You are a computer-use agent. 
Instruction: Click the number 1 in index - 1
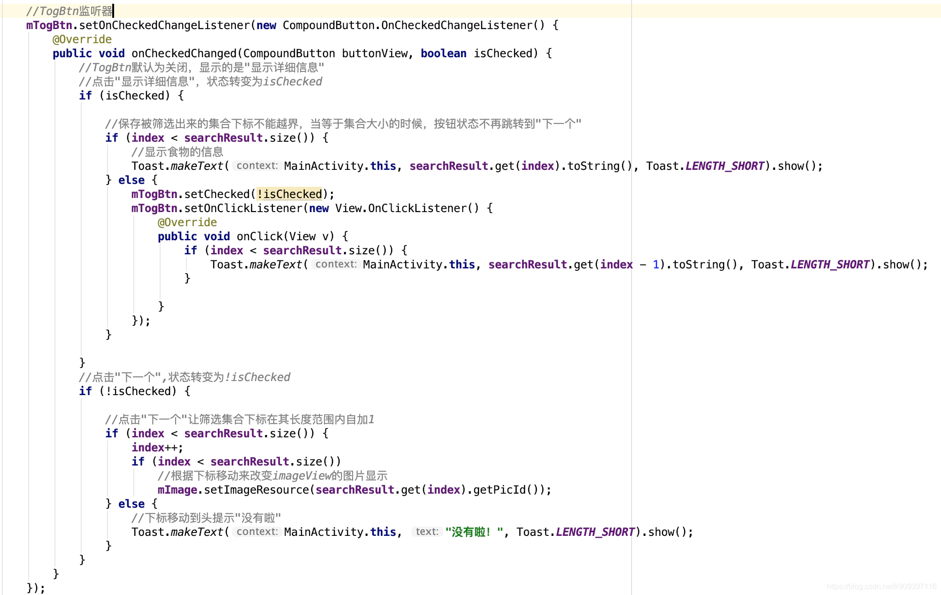pyautogui.click(x=656, y=265)
